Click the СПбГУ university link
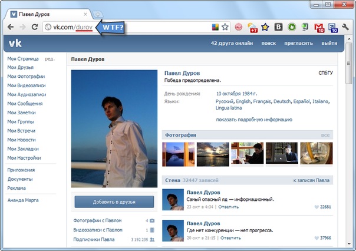The width and height of the screenshot is (356, 251). pyautogui.click(x=325, y=73)
